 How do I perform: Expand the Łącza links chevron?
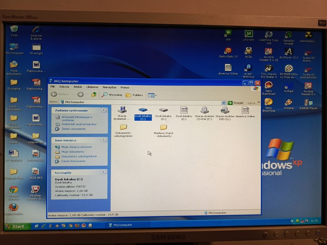(259, 102)
